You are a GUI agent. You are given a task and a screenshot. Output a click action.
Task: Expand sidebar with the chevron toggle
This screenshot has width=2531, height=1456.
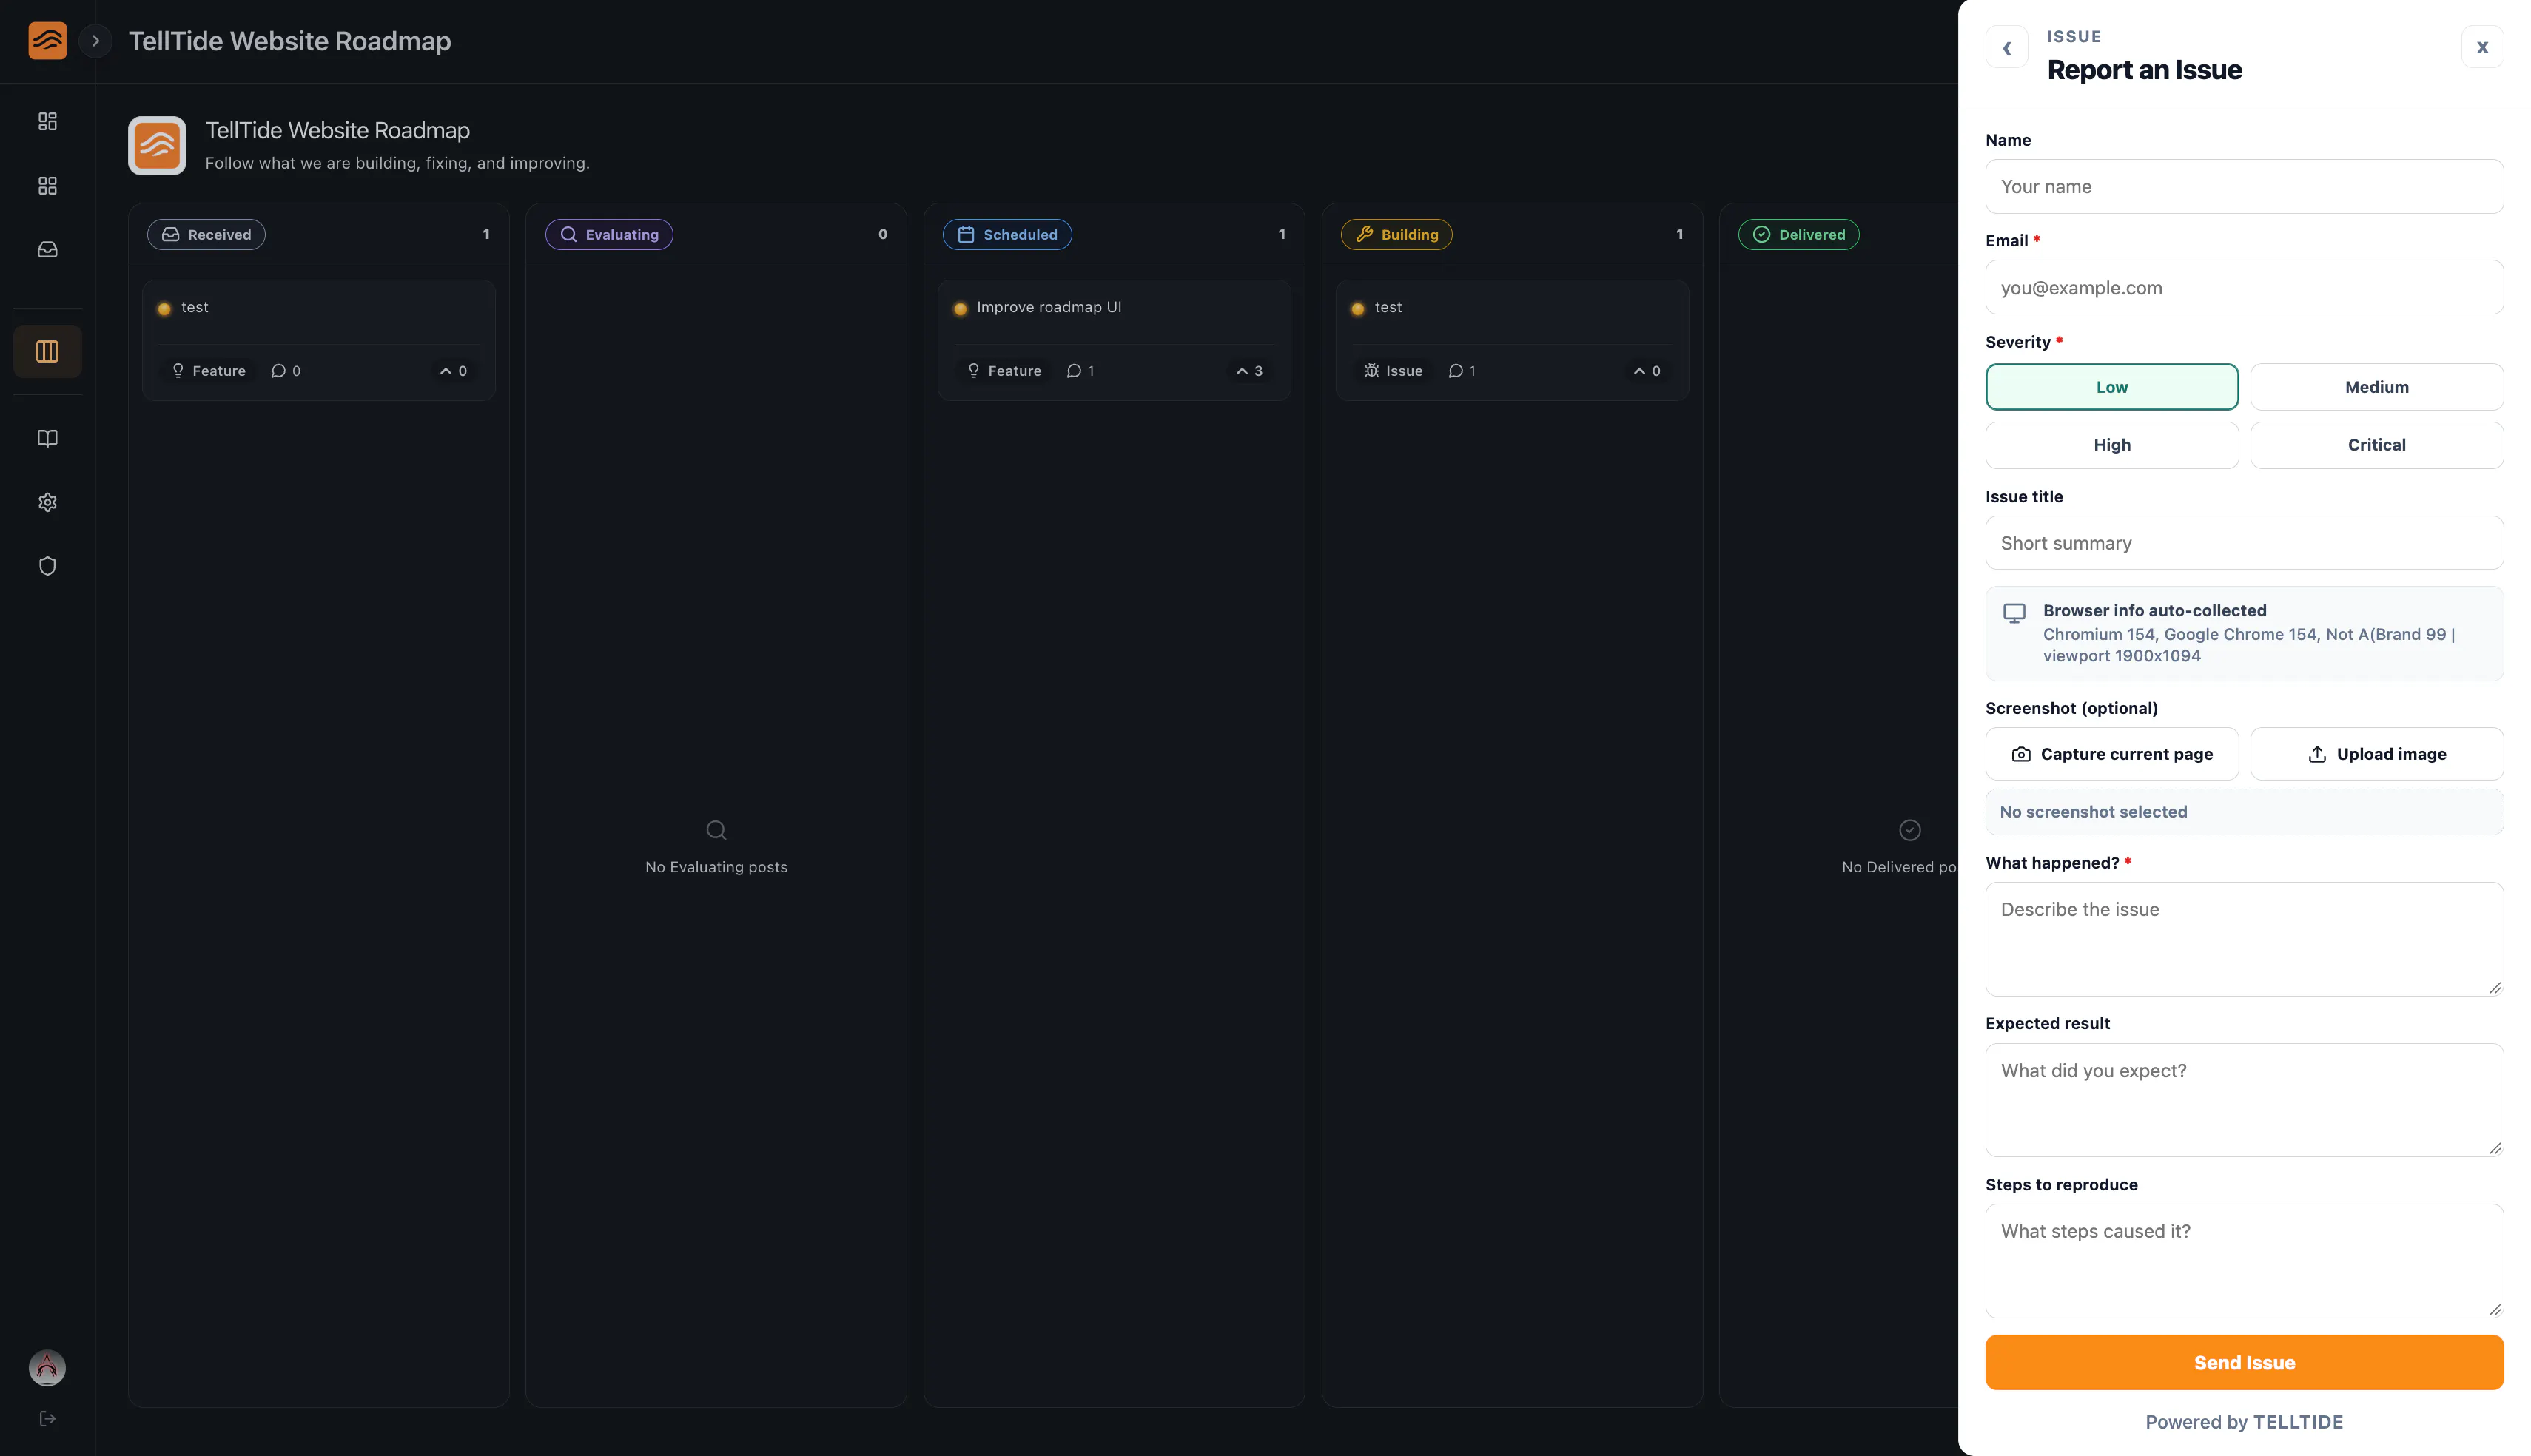click(95, 41)
